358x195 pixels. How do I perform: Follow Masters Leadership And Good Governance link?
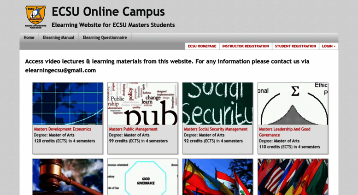(285, 132)
